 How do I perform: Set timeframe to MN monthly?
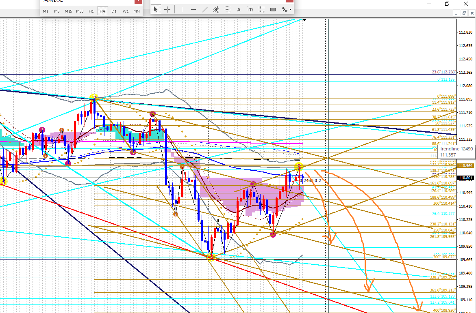[x=137, y=11]
